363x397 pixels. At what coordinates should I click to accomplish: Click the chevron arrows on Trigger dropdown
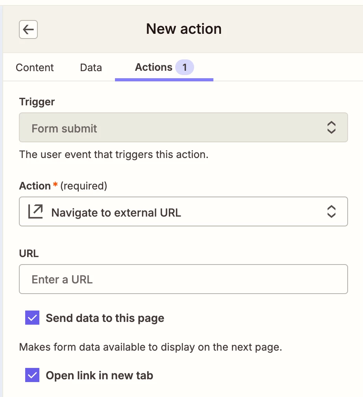(x=331, y=127)
